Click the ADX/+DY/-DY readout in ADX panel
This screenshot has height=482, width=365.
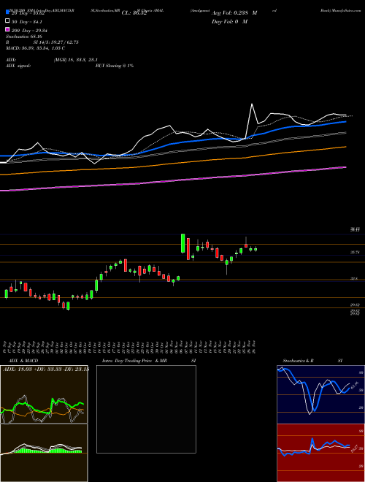(46, 370)
